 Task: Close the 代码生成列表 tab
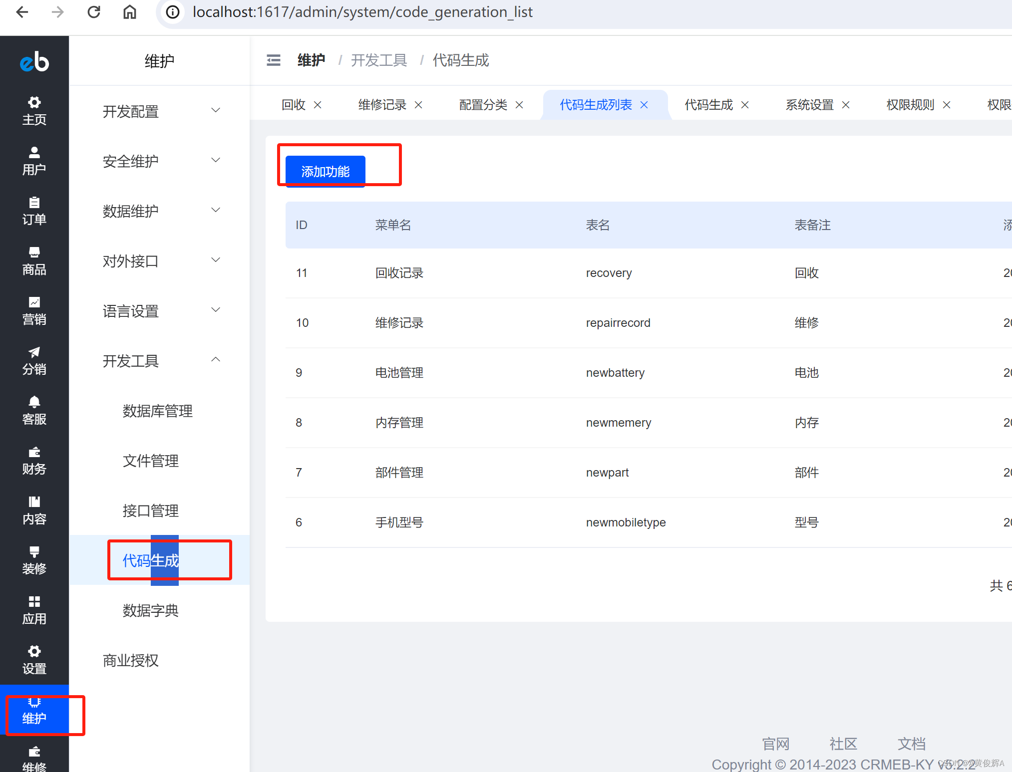tap(644, 105)
